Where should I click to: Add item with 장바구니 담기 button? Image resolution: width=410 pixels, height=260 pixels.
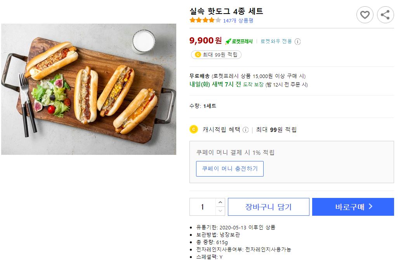tap(268, 207)
